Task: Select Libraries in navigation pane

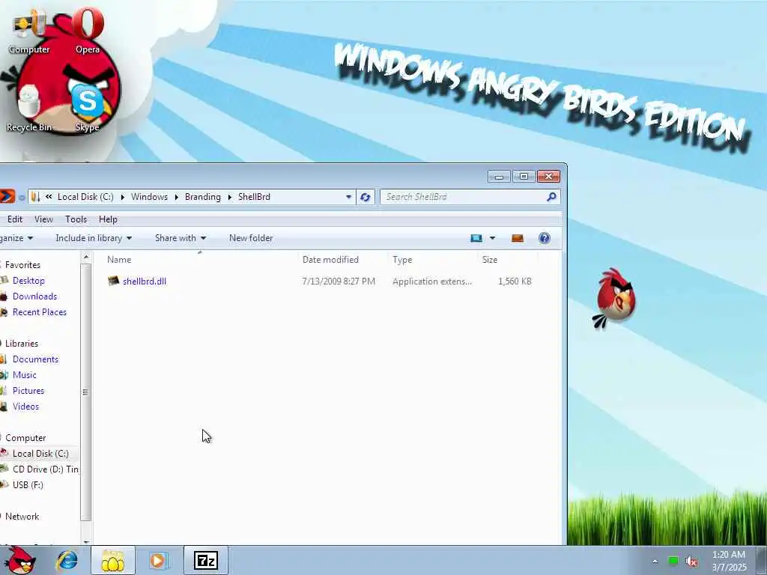Action: pos(22,343)
